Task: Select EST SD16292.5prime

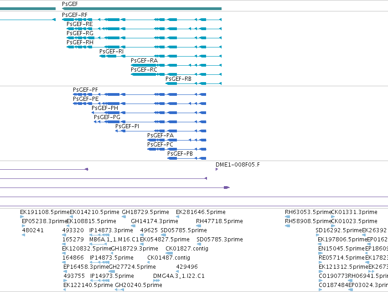Action: pyautogui.click(x=339, y=230)
